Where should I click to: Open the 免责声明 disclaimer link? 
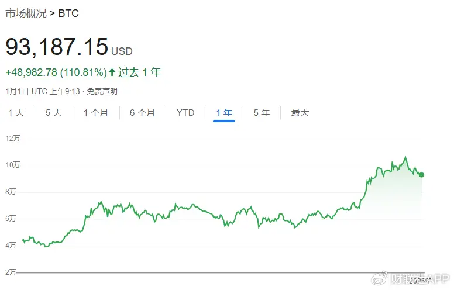[102, 91]
